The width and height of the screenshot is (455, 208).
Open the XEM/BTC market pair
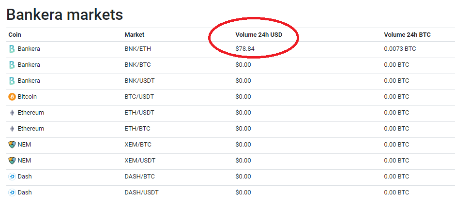(138, 145)
